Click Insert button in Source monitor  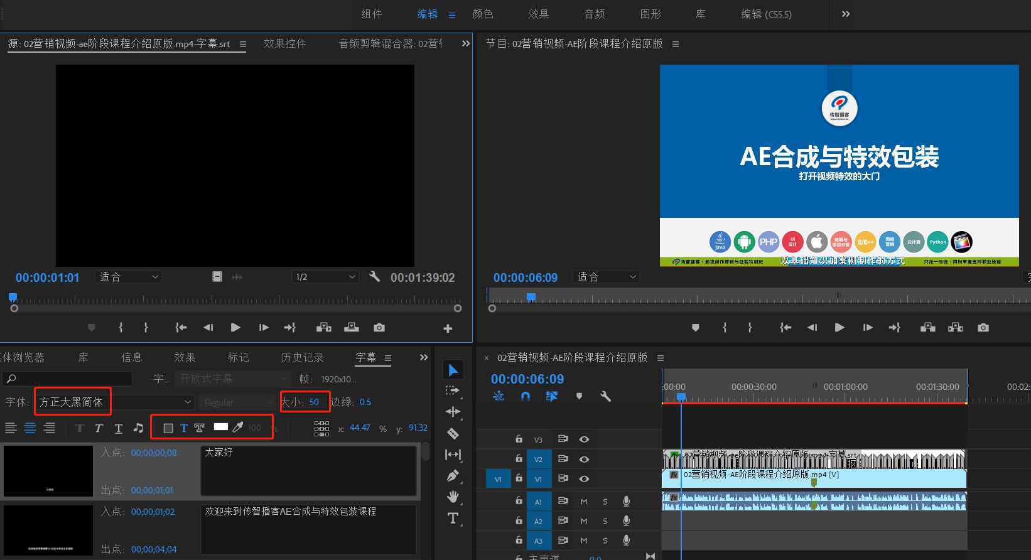324,328
